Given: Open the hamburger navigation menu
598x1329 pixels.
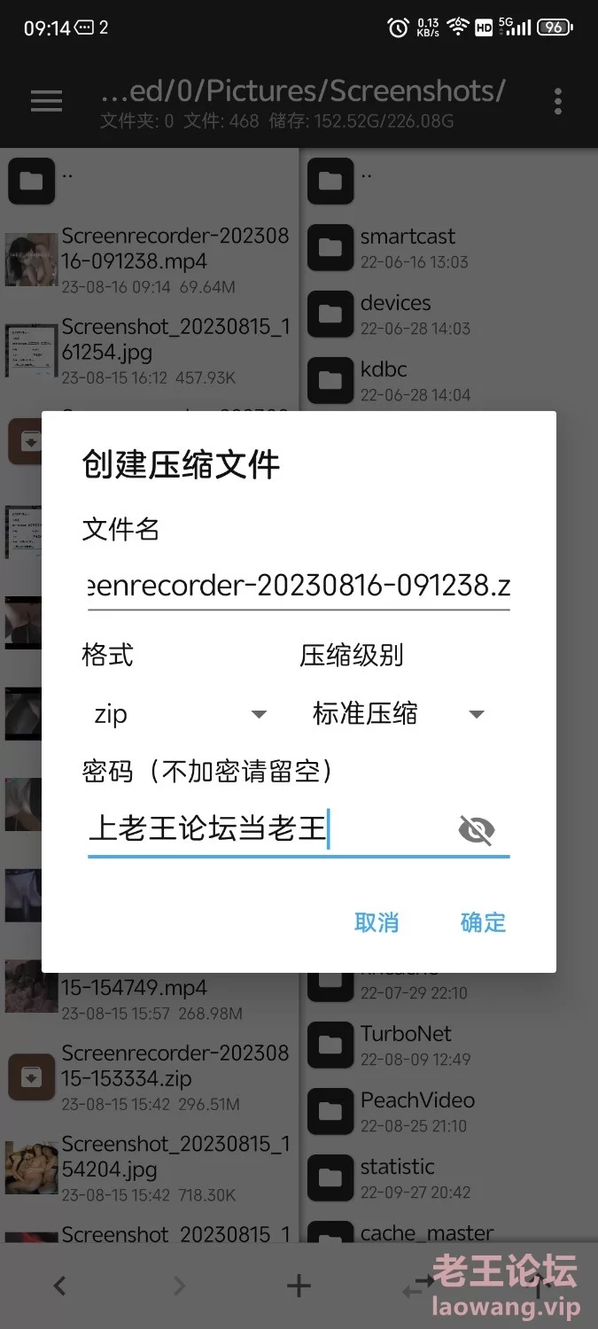Looking at the screenshot, I should coord(46,101).
